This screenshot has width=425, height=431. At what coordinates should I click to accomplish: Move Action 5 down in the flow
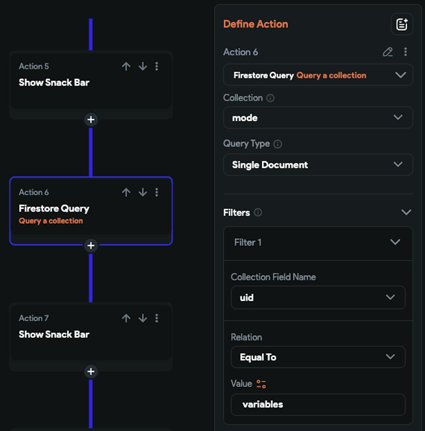click(143, 66)
